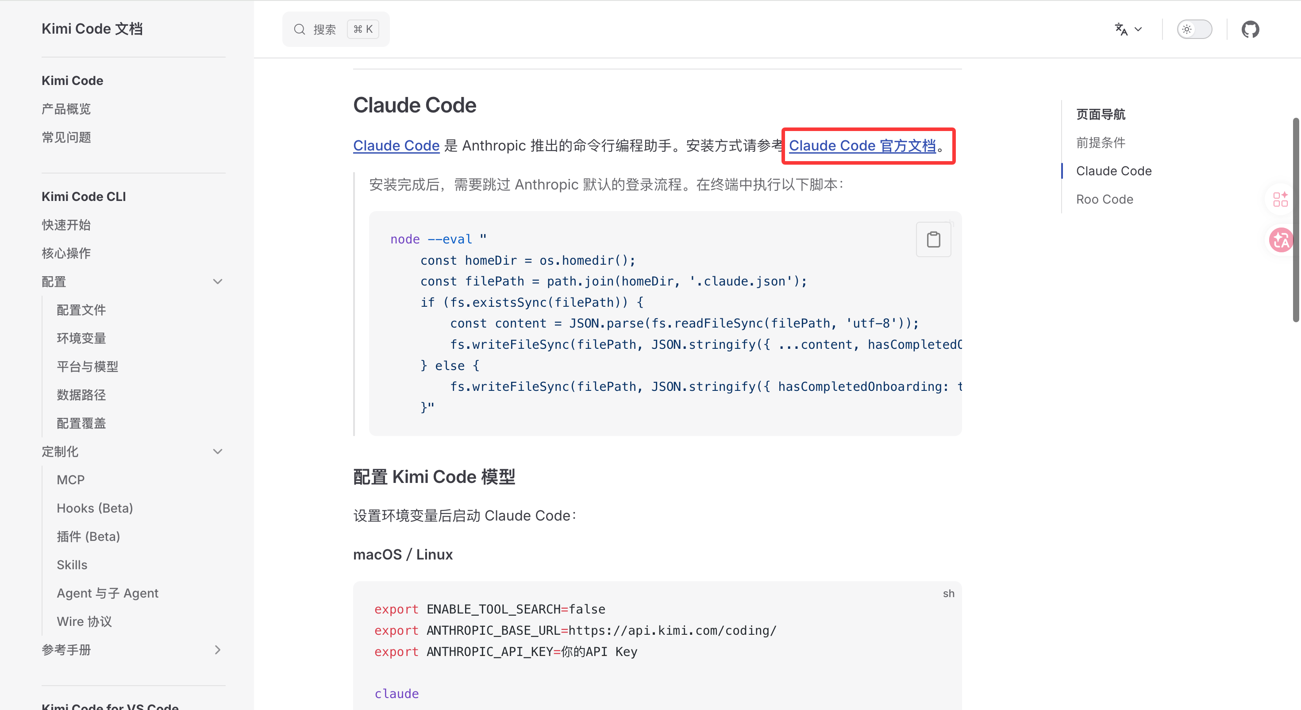Click the first Claude Code hyperlink
Screen dimensions: 1301x710
(x=396, y=146)
